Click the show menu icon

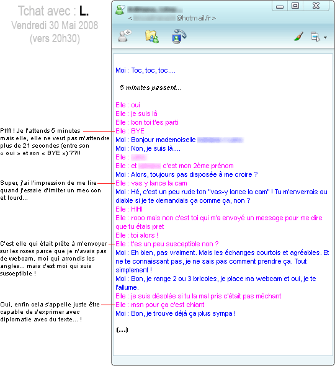point(315,37)
